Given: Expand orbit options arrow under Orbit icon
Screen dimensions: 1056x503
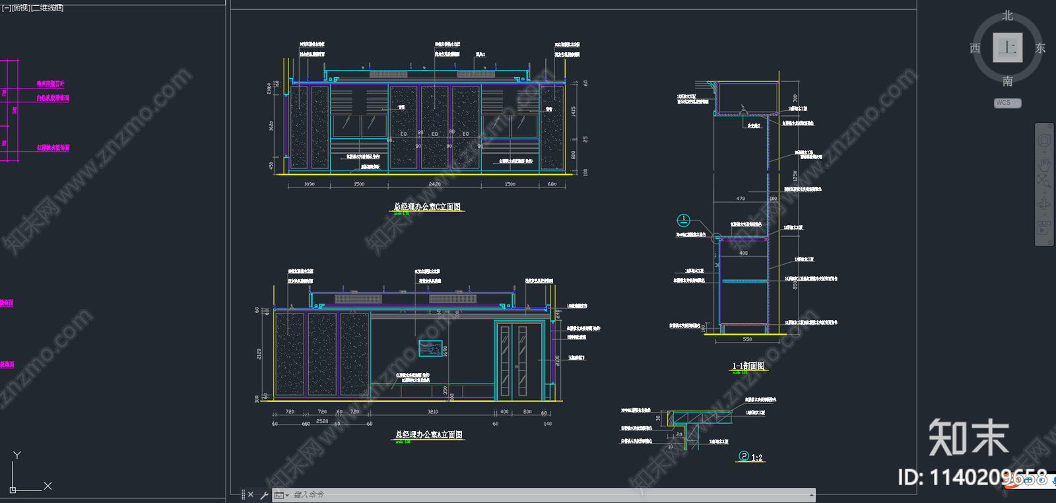Looking at the screenshot, I should coord(1044,215).
